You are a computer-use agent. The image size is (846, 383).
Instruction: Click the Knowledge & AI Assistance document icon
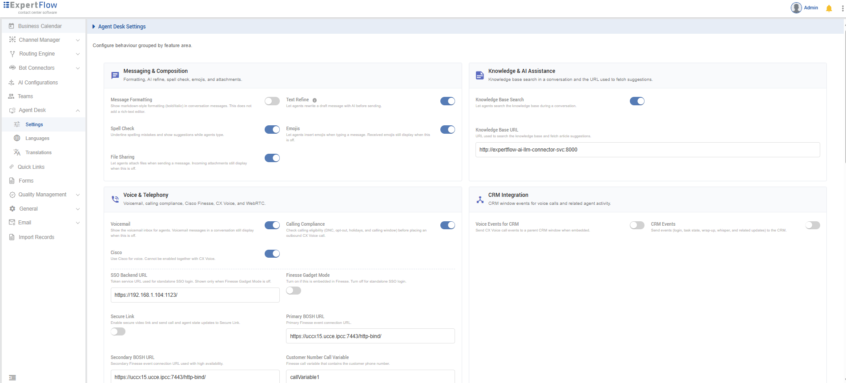pyautogui.click(x=480, y=75)
